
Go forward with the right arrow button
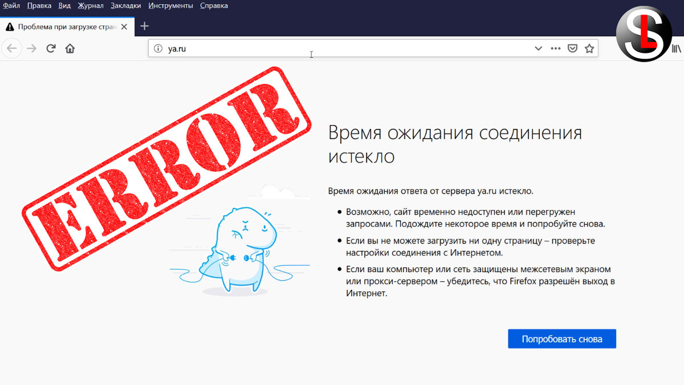click(32, 48)
